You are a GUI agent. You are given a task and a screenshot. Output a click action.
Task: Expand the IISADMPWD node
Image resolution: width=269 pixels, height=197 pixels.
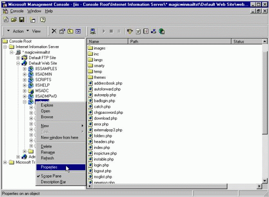pos(24,96)
